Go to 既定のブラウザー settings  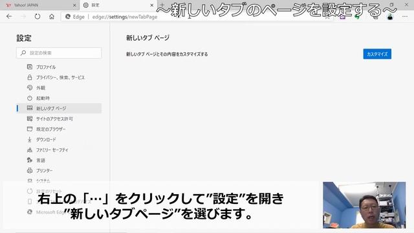(x=59, y=129)
